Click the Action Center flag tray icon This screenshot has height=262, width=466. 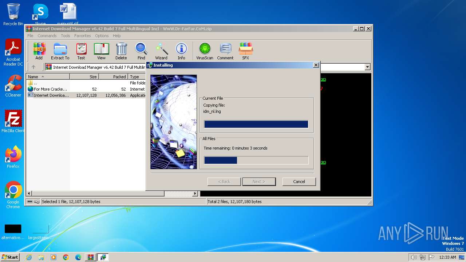pos(431,257)
